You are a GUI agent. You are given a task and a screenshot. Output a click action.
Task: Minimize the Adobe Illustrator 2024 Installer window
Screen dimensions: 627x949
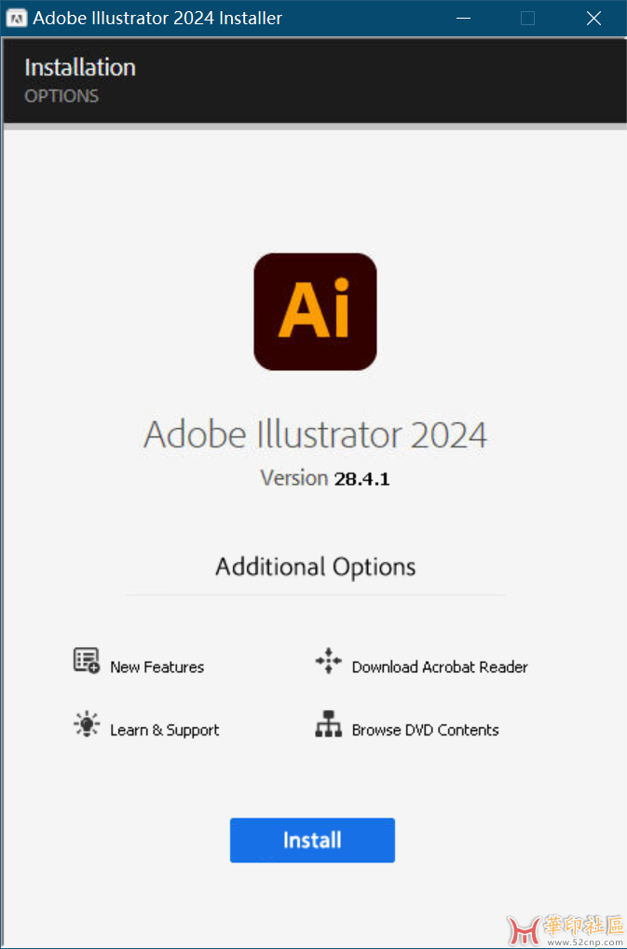coord(464,18)
